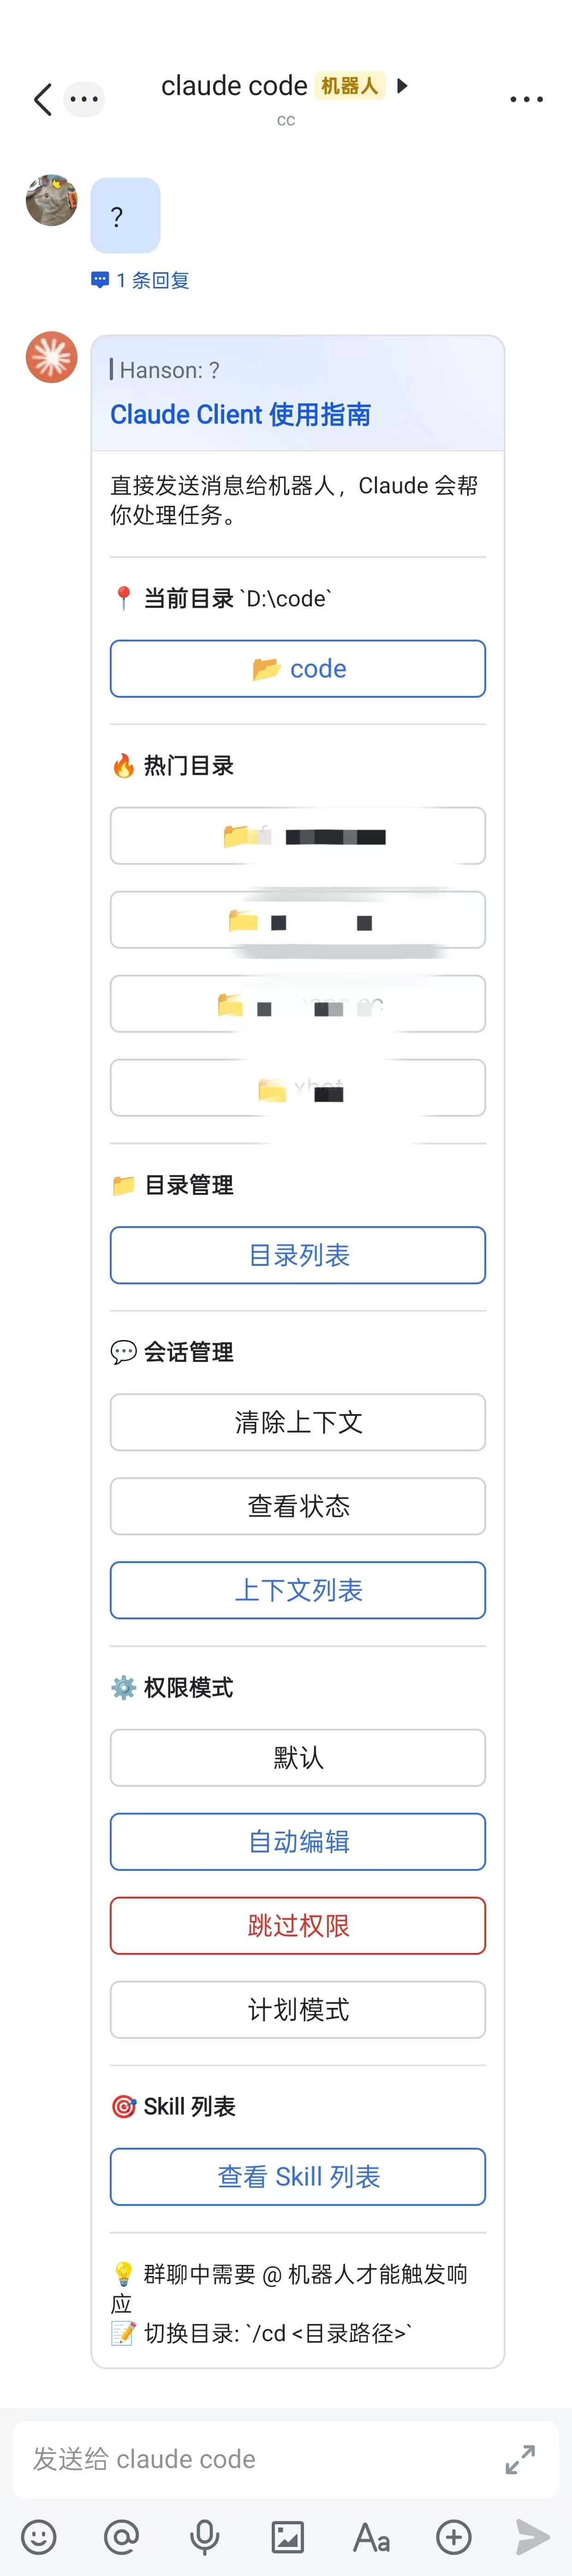This screenshot has height=2576, width=572.
Task: Click the @ mention icon
Action: (x=122, y=2537)
